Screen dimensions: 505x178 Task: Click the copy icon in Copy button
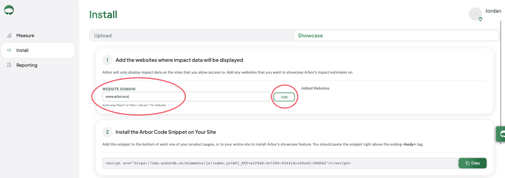467,163
